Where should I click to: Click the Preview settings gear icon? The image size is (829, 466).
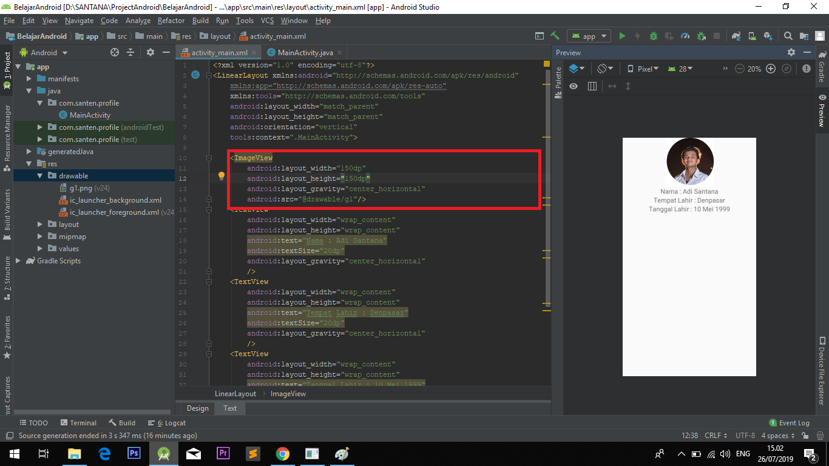[x=791, y=52]
